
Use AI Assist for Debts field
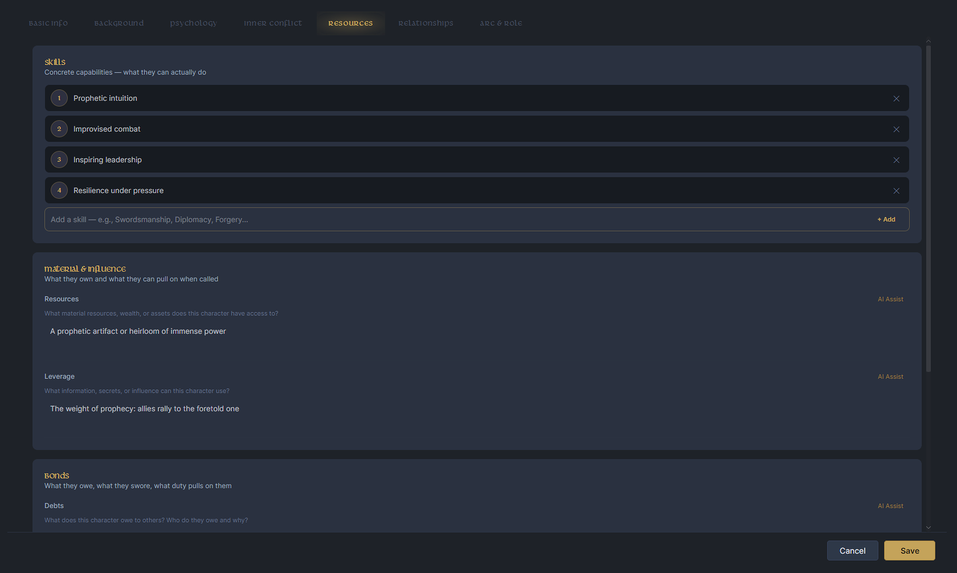click(890, 506)
